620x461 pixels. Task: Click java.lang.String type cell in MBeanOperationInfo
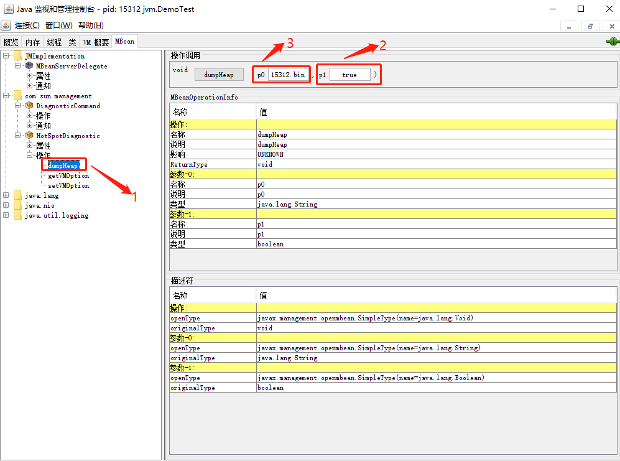pyautogui.click(x=437, y=204)
